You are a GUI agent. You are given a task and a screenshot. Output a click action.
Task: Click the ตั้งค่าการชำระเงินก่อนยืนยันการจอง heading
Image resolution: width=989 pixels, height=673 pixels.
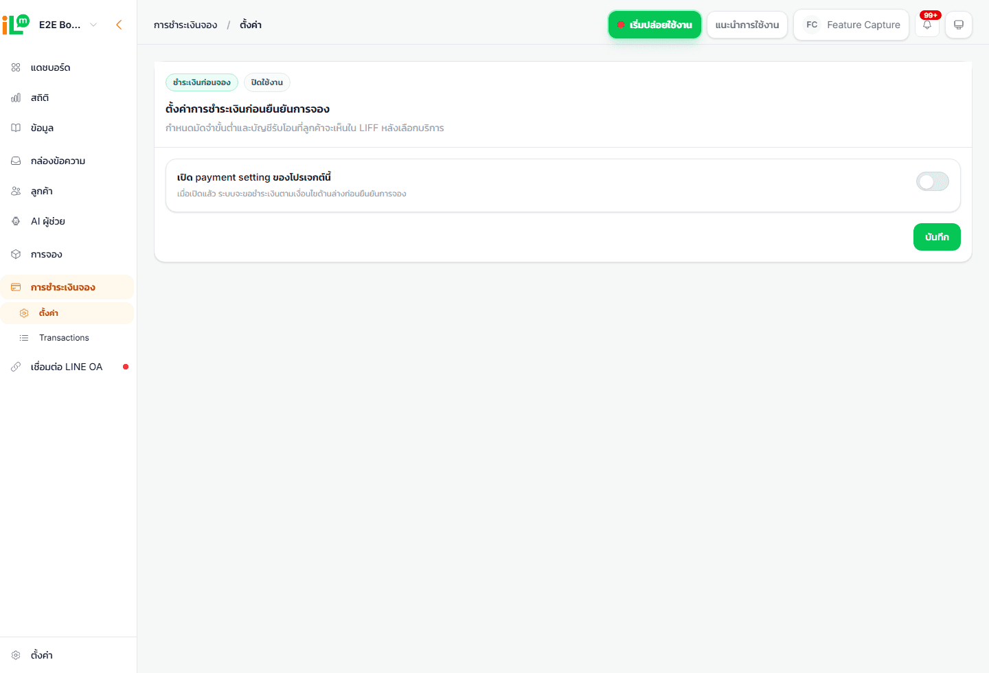click(x=247, y=109)
